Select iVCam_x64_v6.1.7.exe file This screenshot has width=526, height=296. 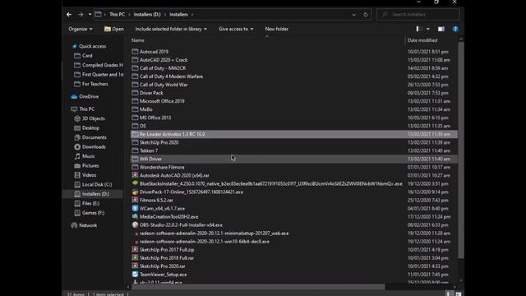coord(162,208)
